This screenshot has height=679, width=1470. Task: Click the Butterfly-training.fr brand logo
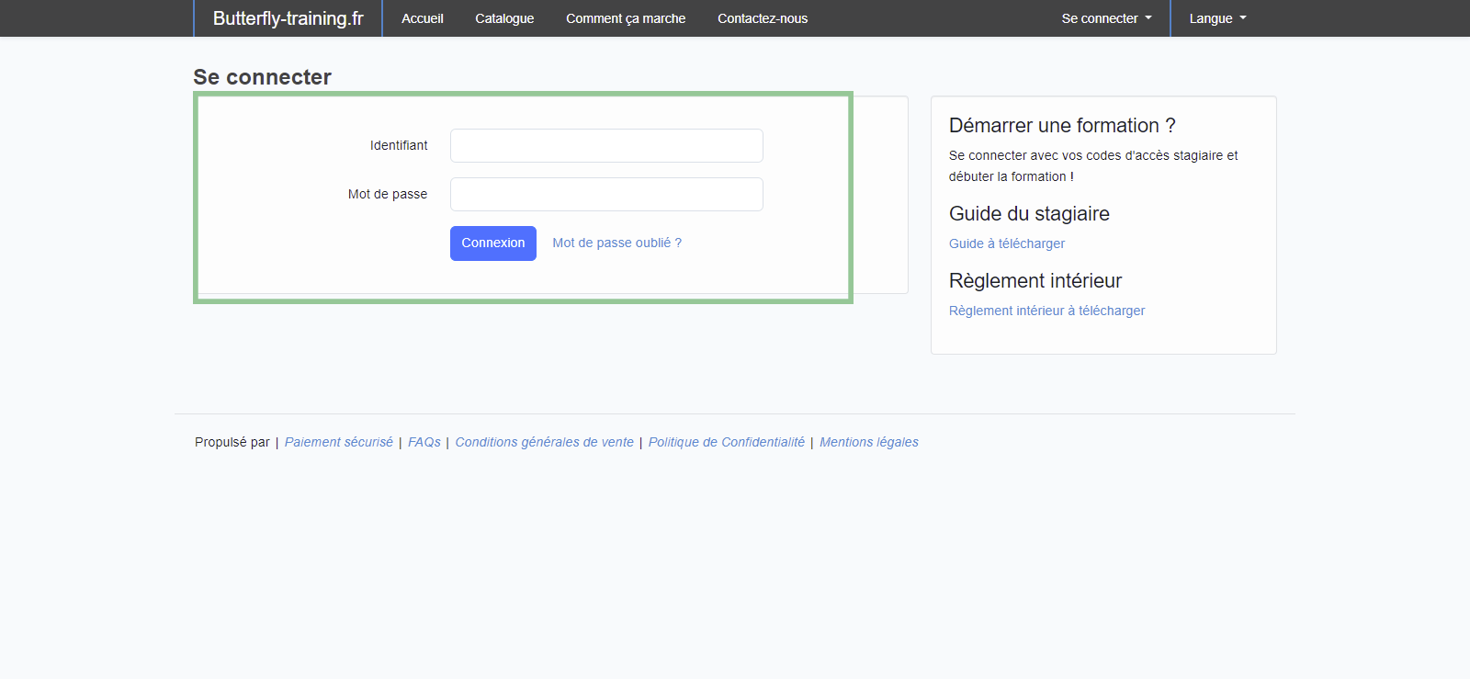[x=288, y=18]
